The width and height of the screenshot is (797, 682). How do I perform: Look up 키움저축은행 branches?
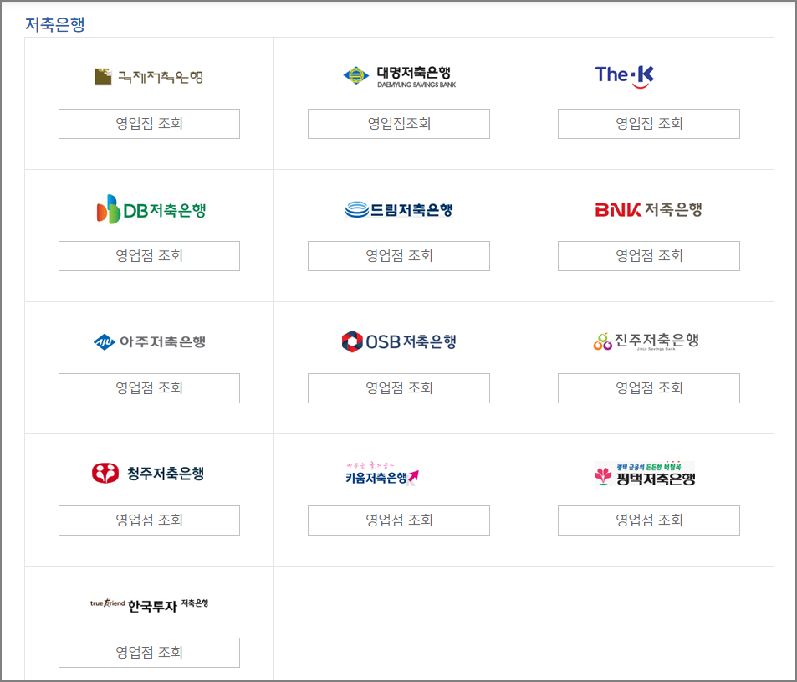[x=399, y=520]
